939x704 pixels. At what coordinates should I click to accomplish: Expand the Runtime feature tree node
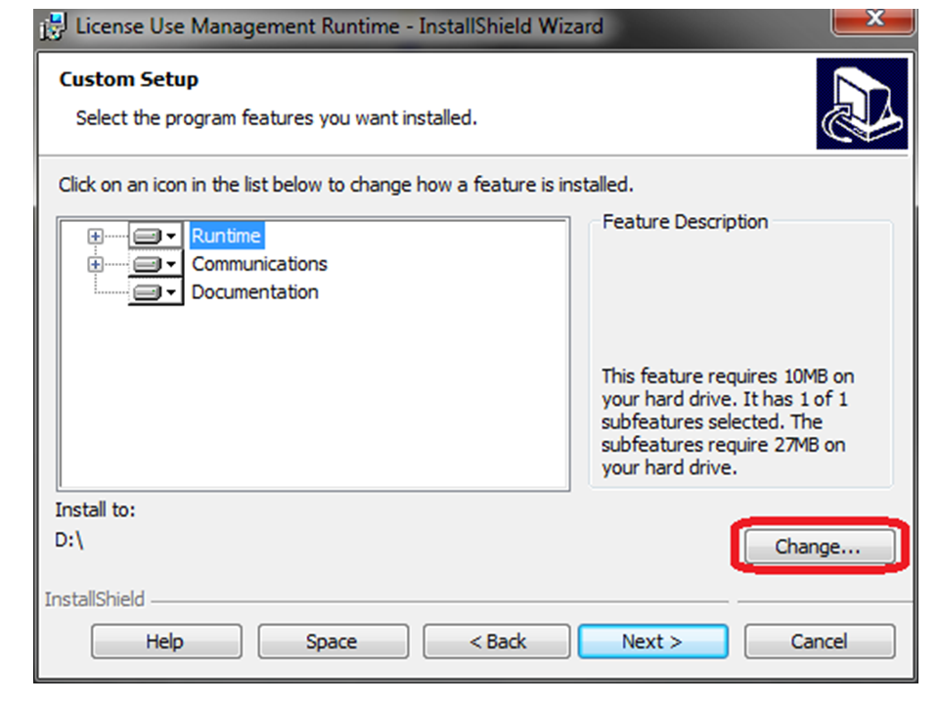[95, 236]
